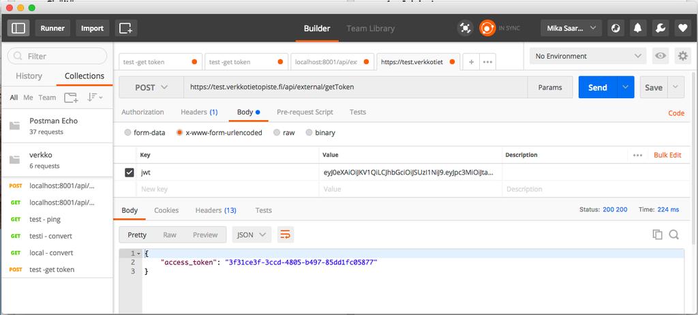
Task: Add a new request tab with plus
Action: [471, 62]
